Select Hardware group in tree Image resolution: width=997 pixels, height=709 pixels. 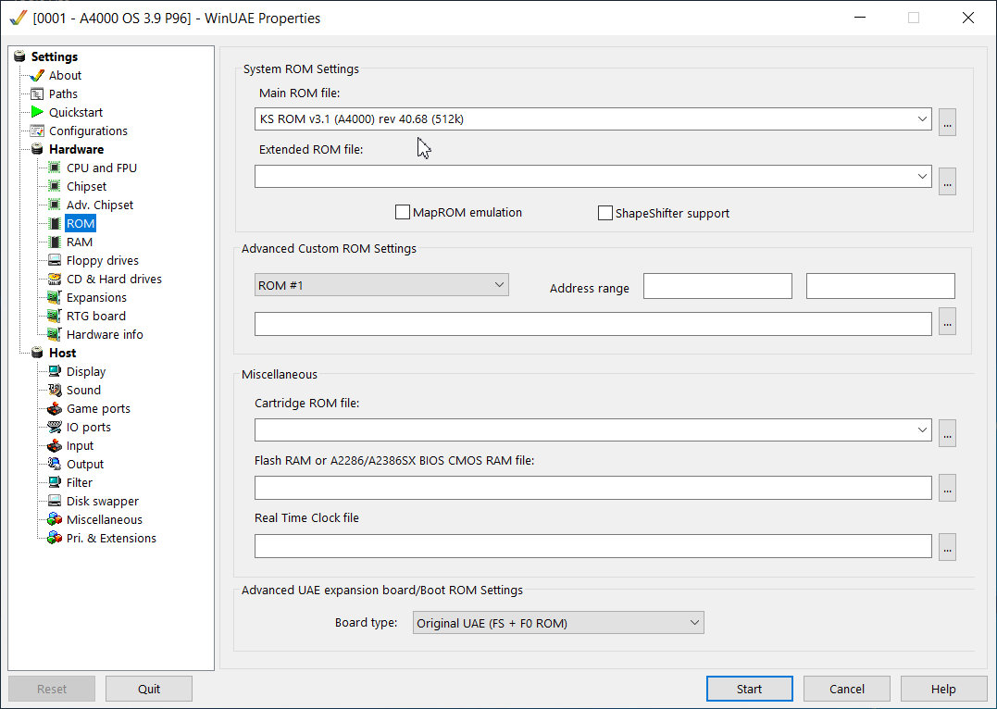(76, 149)
